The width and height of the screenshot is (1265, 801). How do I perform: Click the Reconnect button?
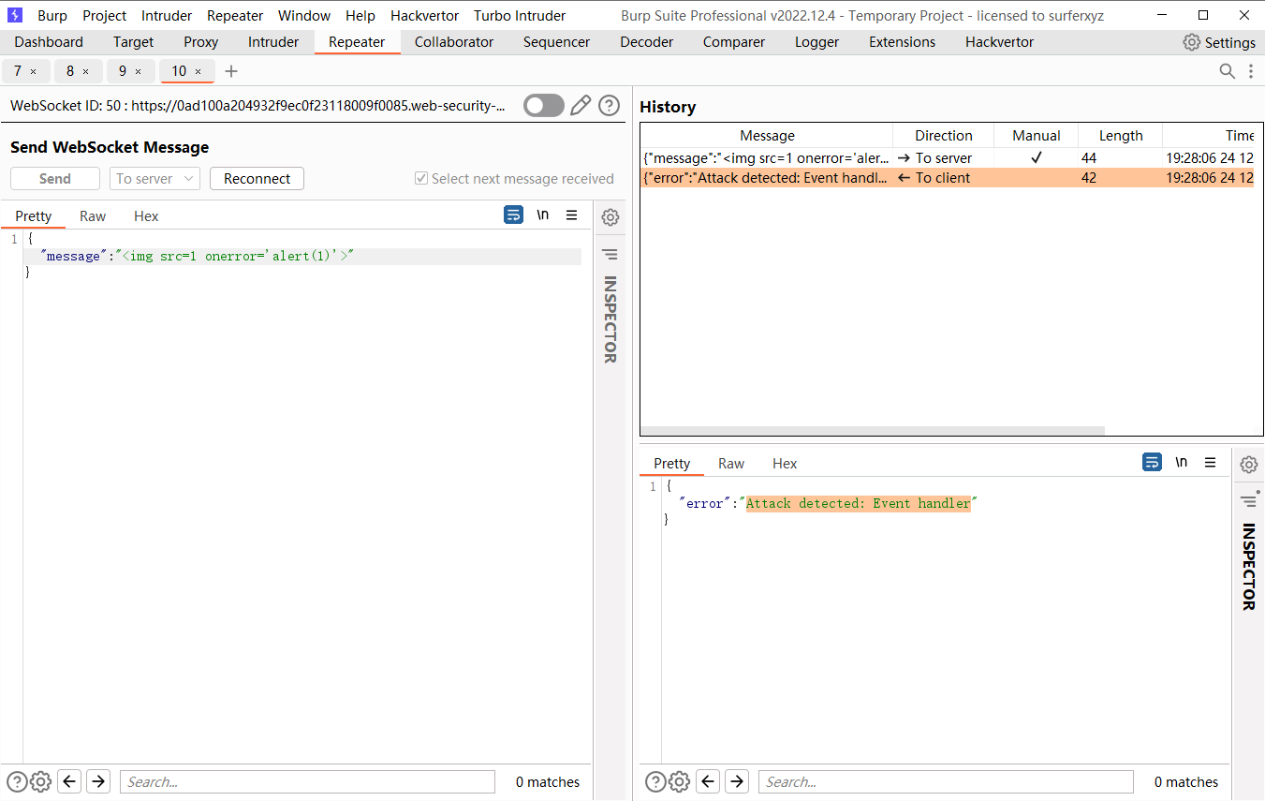257,178
